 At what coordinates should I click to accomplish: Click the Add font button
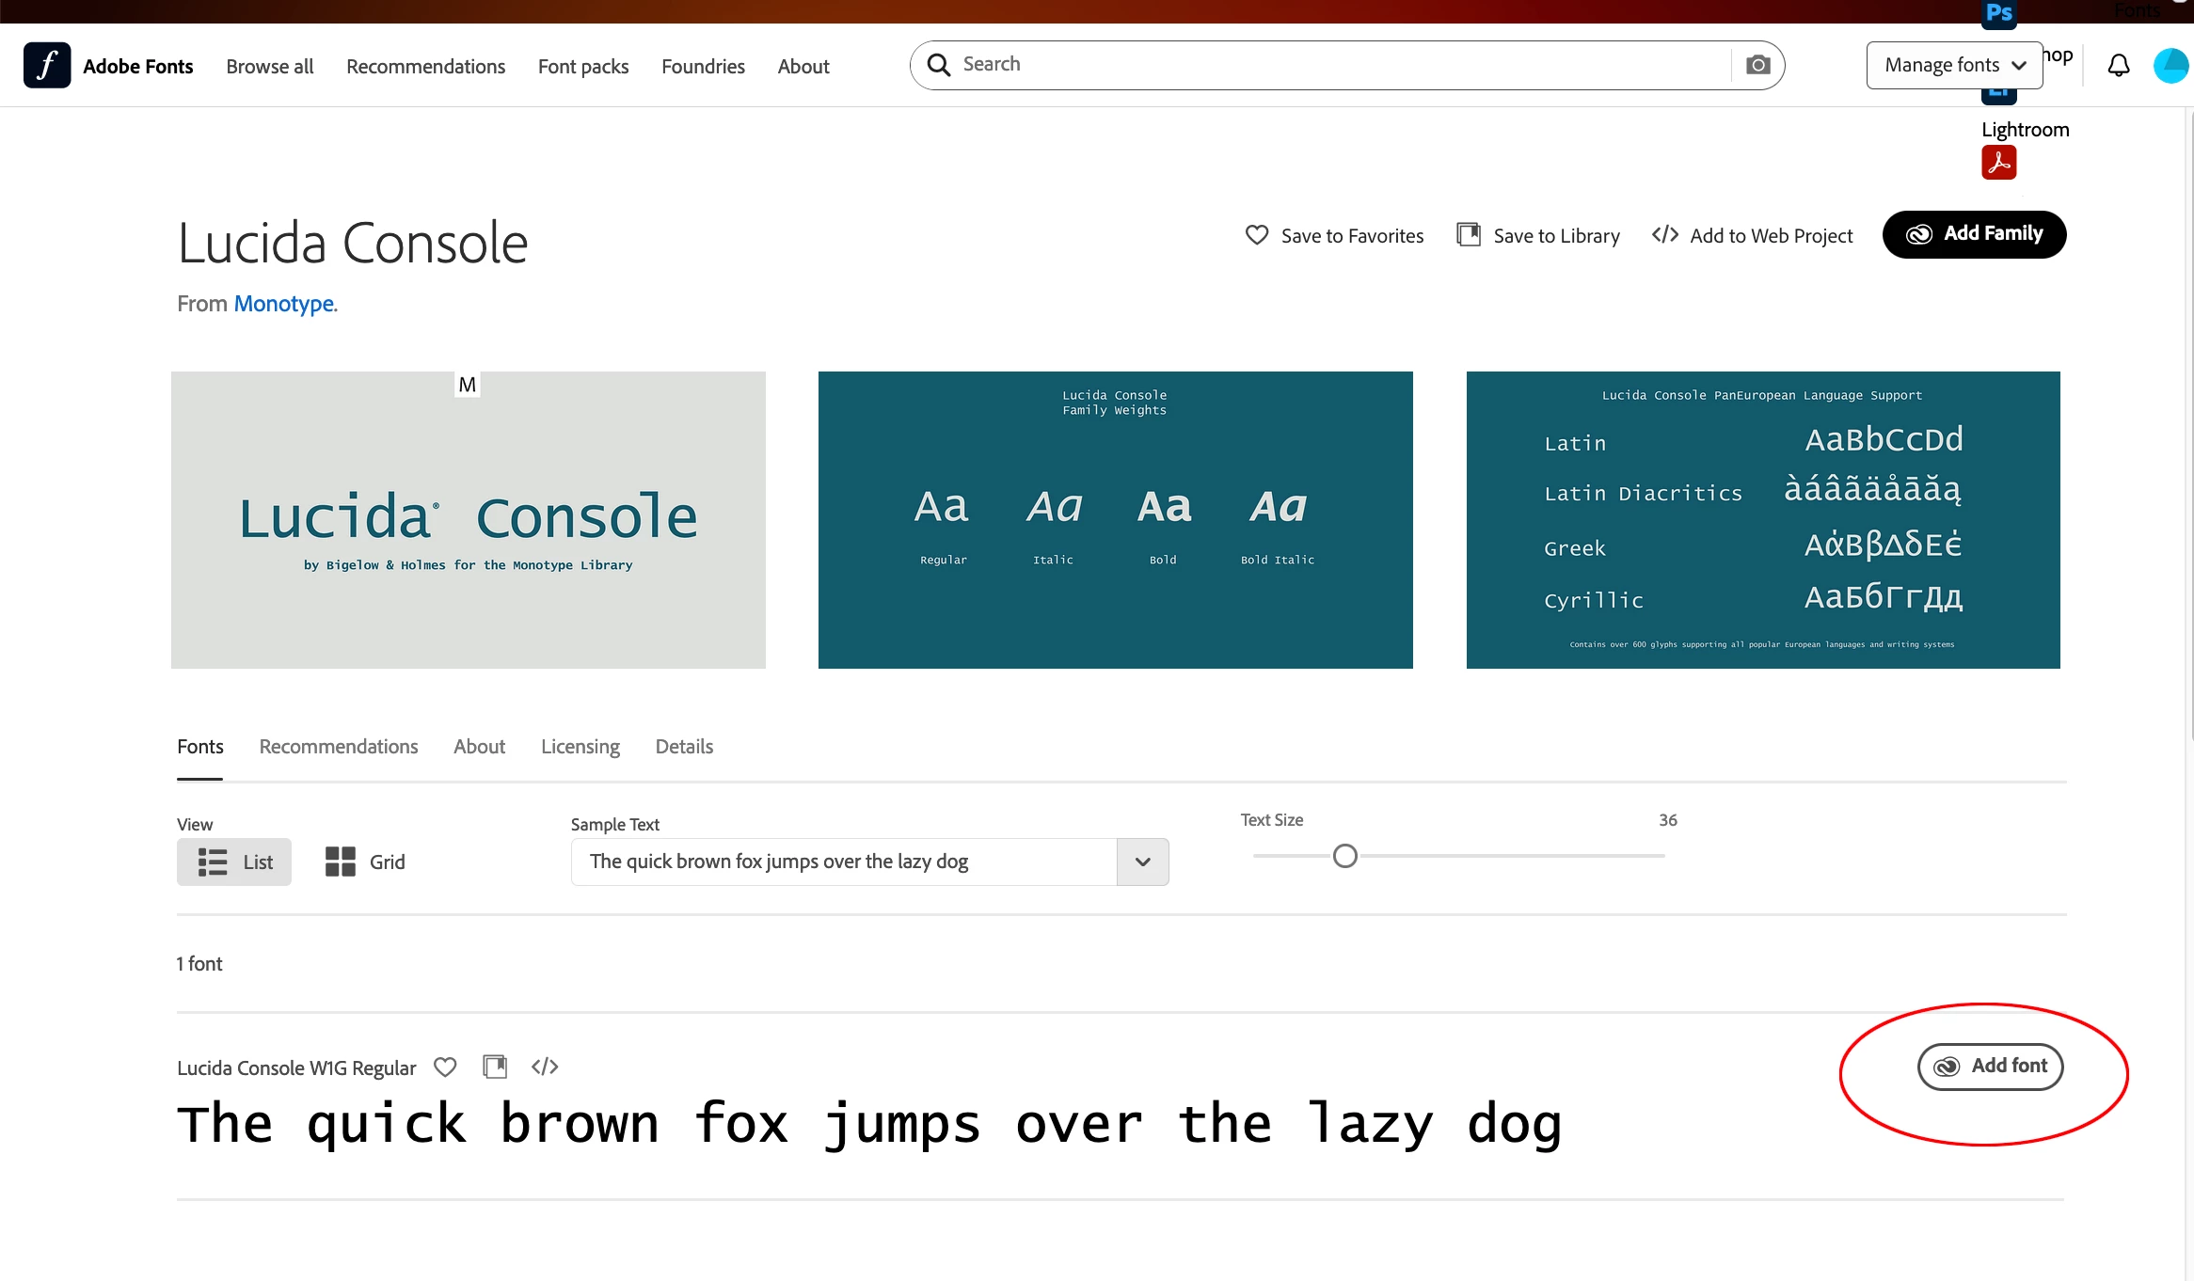click(x=1991, y=1067)
